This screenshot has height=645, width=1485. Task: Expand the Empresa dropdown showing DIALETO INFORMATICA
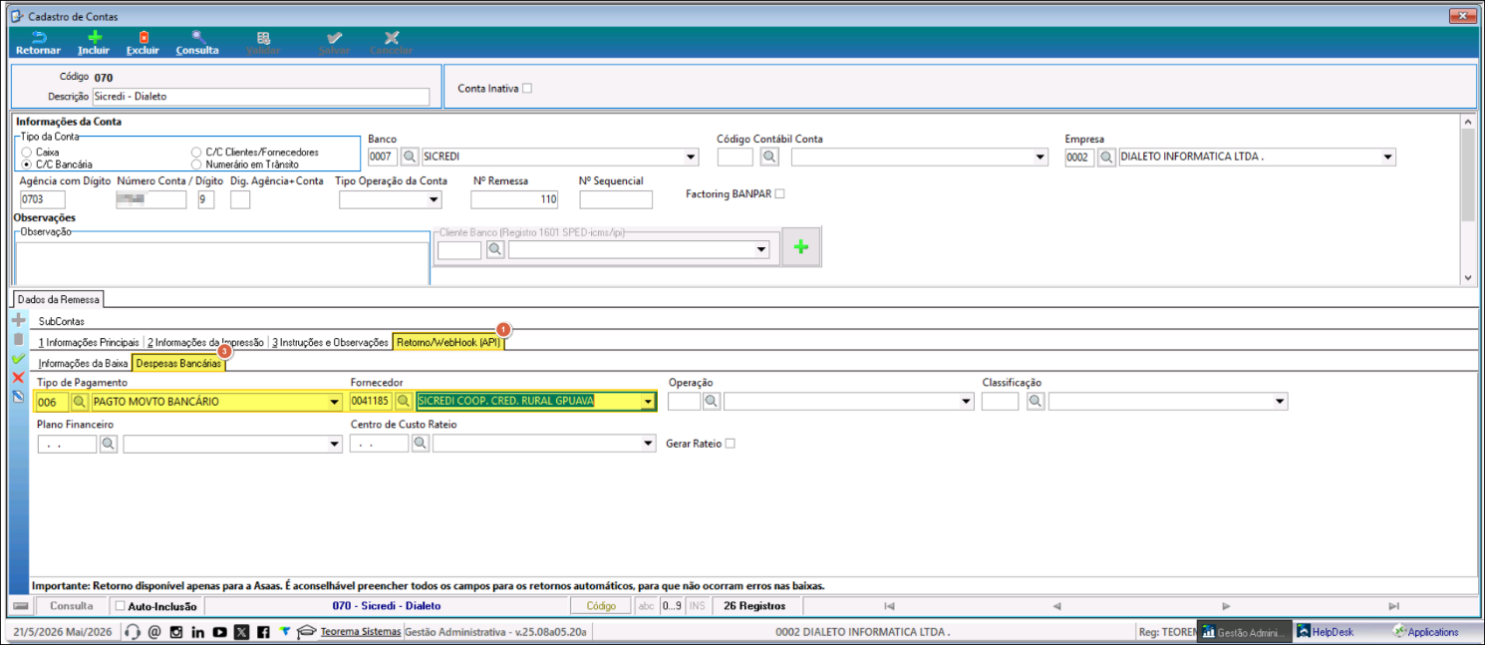(x=1388, y=158)
